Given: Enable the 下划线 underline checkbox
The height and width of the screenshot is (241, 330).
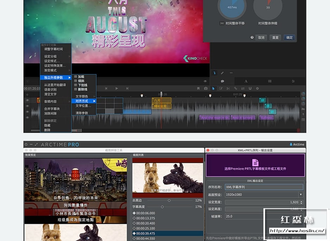Looking at the screenshot, I should (x=75, y=85).
